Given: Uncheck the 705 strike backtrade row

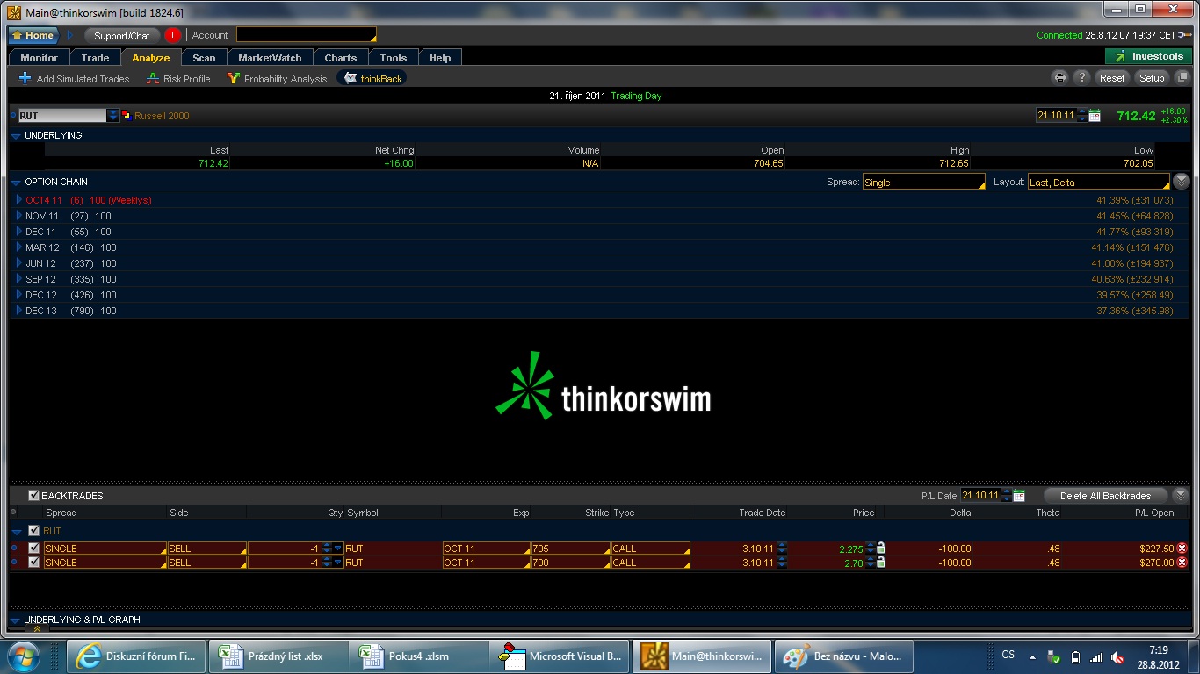Looking at the screenshot, I should pyautogui.click(x=34, y=549).
